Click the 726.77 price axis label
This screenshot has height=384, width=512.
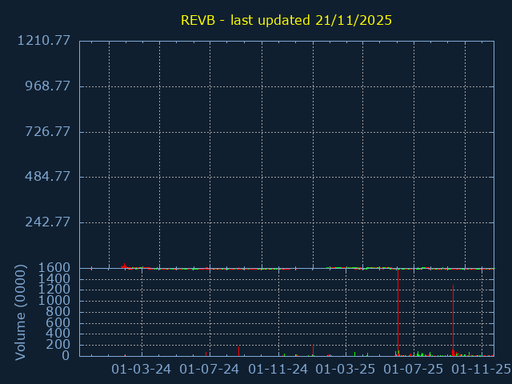[x=47, y=132]
